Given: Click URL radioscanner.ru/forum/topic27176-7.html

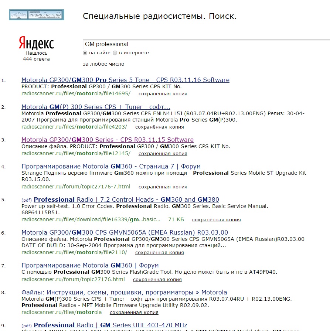Looking at the screenshot, I should 76,187.
